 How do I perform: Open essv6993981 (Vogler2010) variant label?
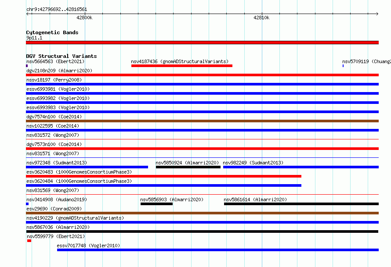(x=58, y=89)
